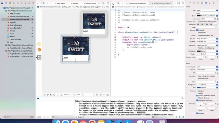This screenshot has width=219, height=123.
Task: Toggle the document outline in canvas bar
Action: click(44, 95)
